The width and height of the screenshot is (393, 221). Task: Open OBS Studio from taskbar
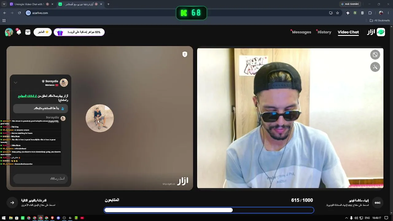[64, 218]
